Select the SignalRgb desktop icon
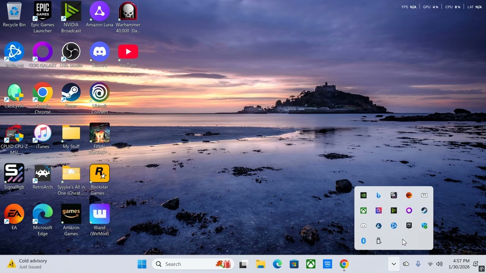Image resolution: width=486 pixels, height=273 pixels. click(x=14, y=177)
